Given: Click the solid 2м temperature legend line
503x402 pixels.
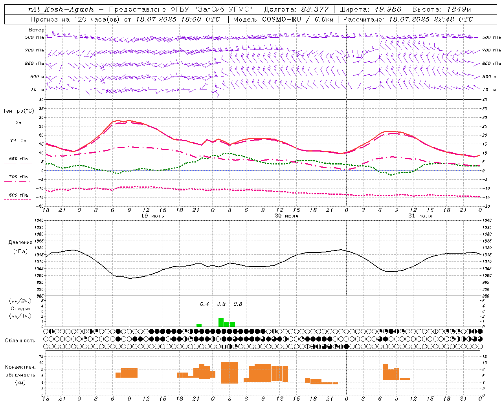Looking at the screenshot, I should pyautogui.click(x=18, y=127).
